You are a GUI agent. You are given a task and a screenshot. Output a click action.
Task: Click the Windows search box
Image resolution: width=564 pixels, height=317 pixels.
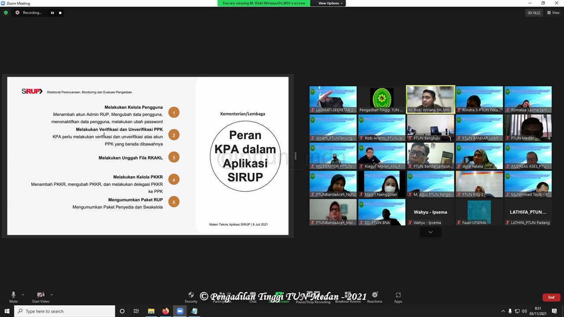click(x=65, y=311)
